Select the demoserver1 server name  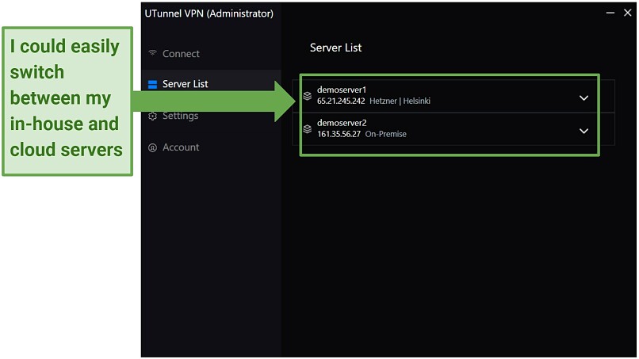pyautogui.click(x=342, y=90)
